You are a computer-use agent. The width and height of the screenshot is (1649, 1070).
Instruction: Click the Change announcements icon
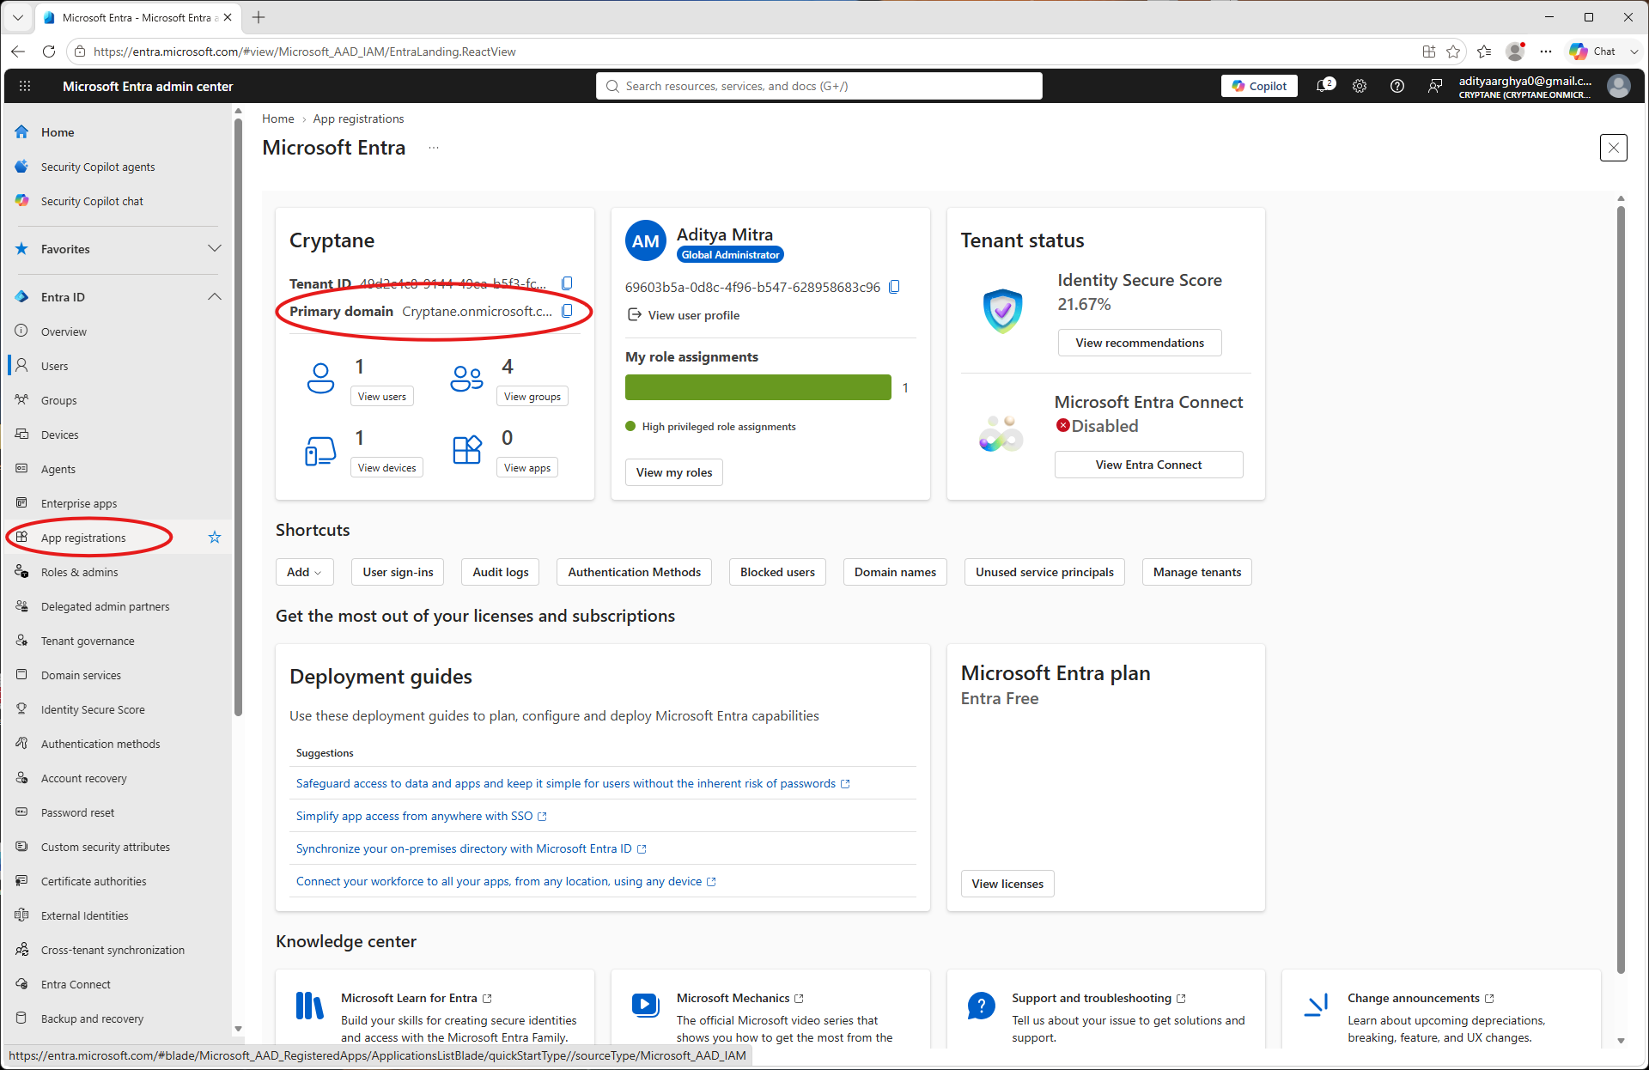coord(1317,1005)
